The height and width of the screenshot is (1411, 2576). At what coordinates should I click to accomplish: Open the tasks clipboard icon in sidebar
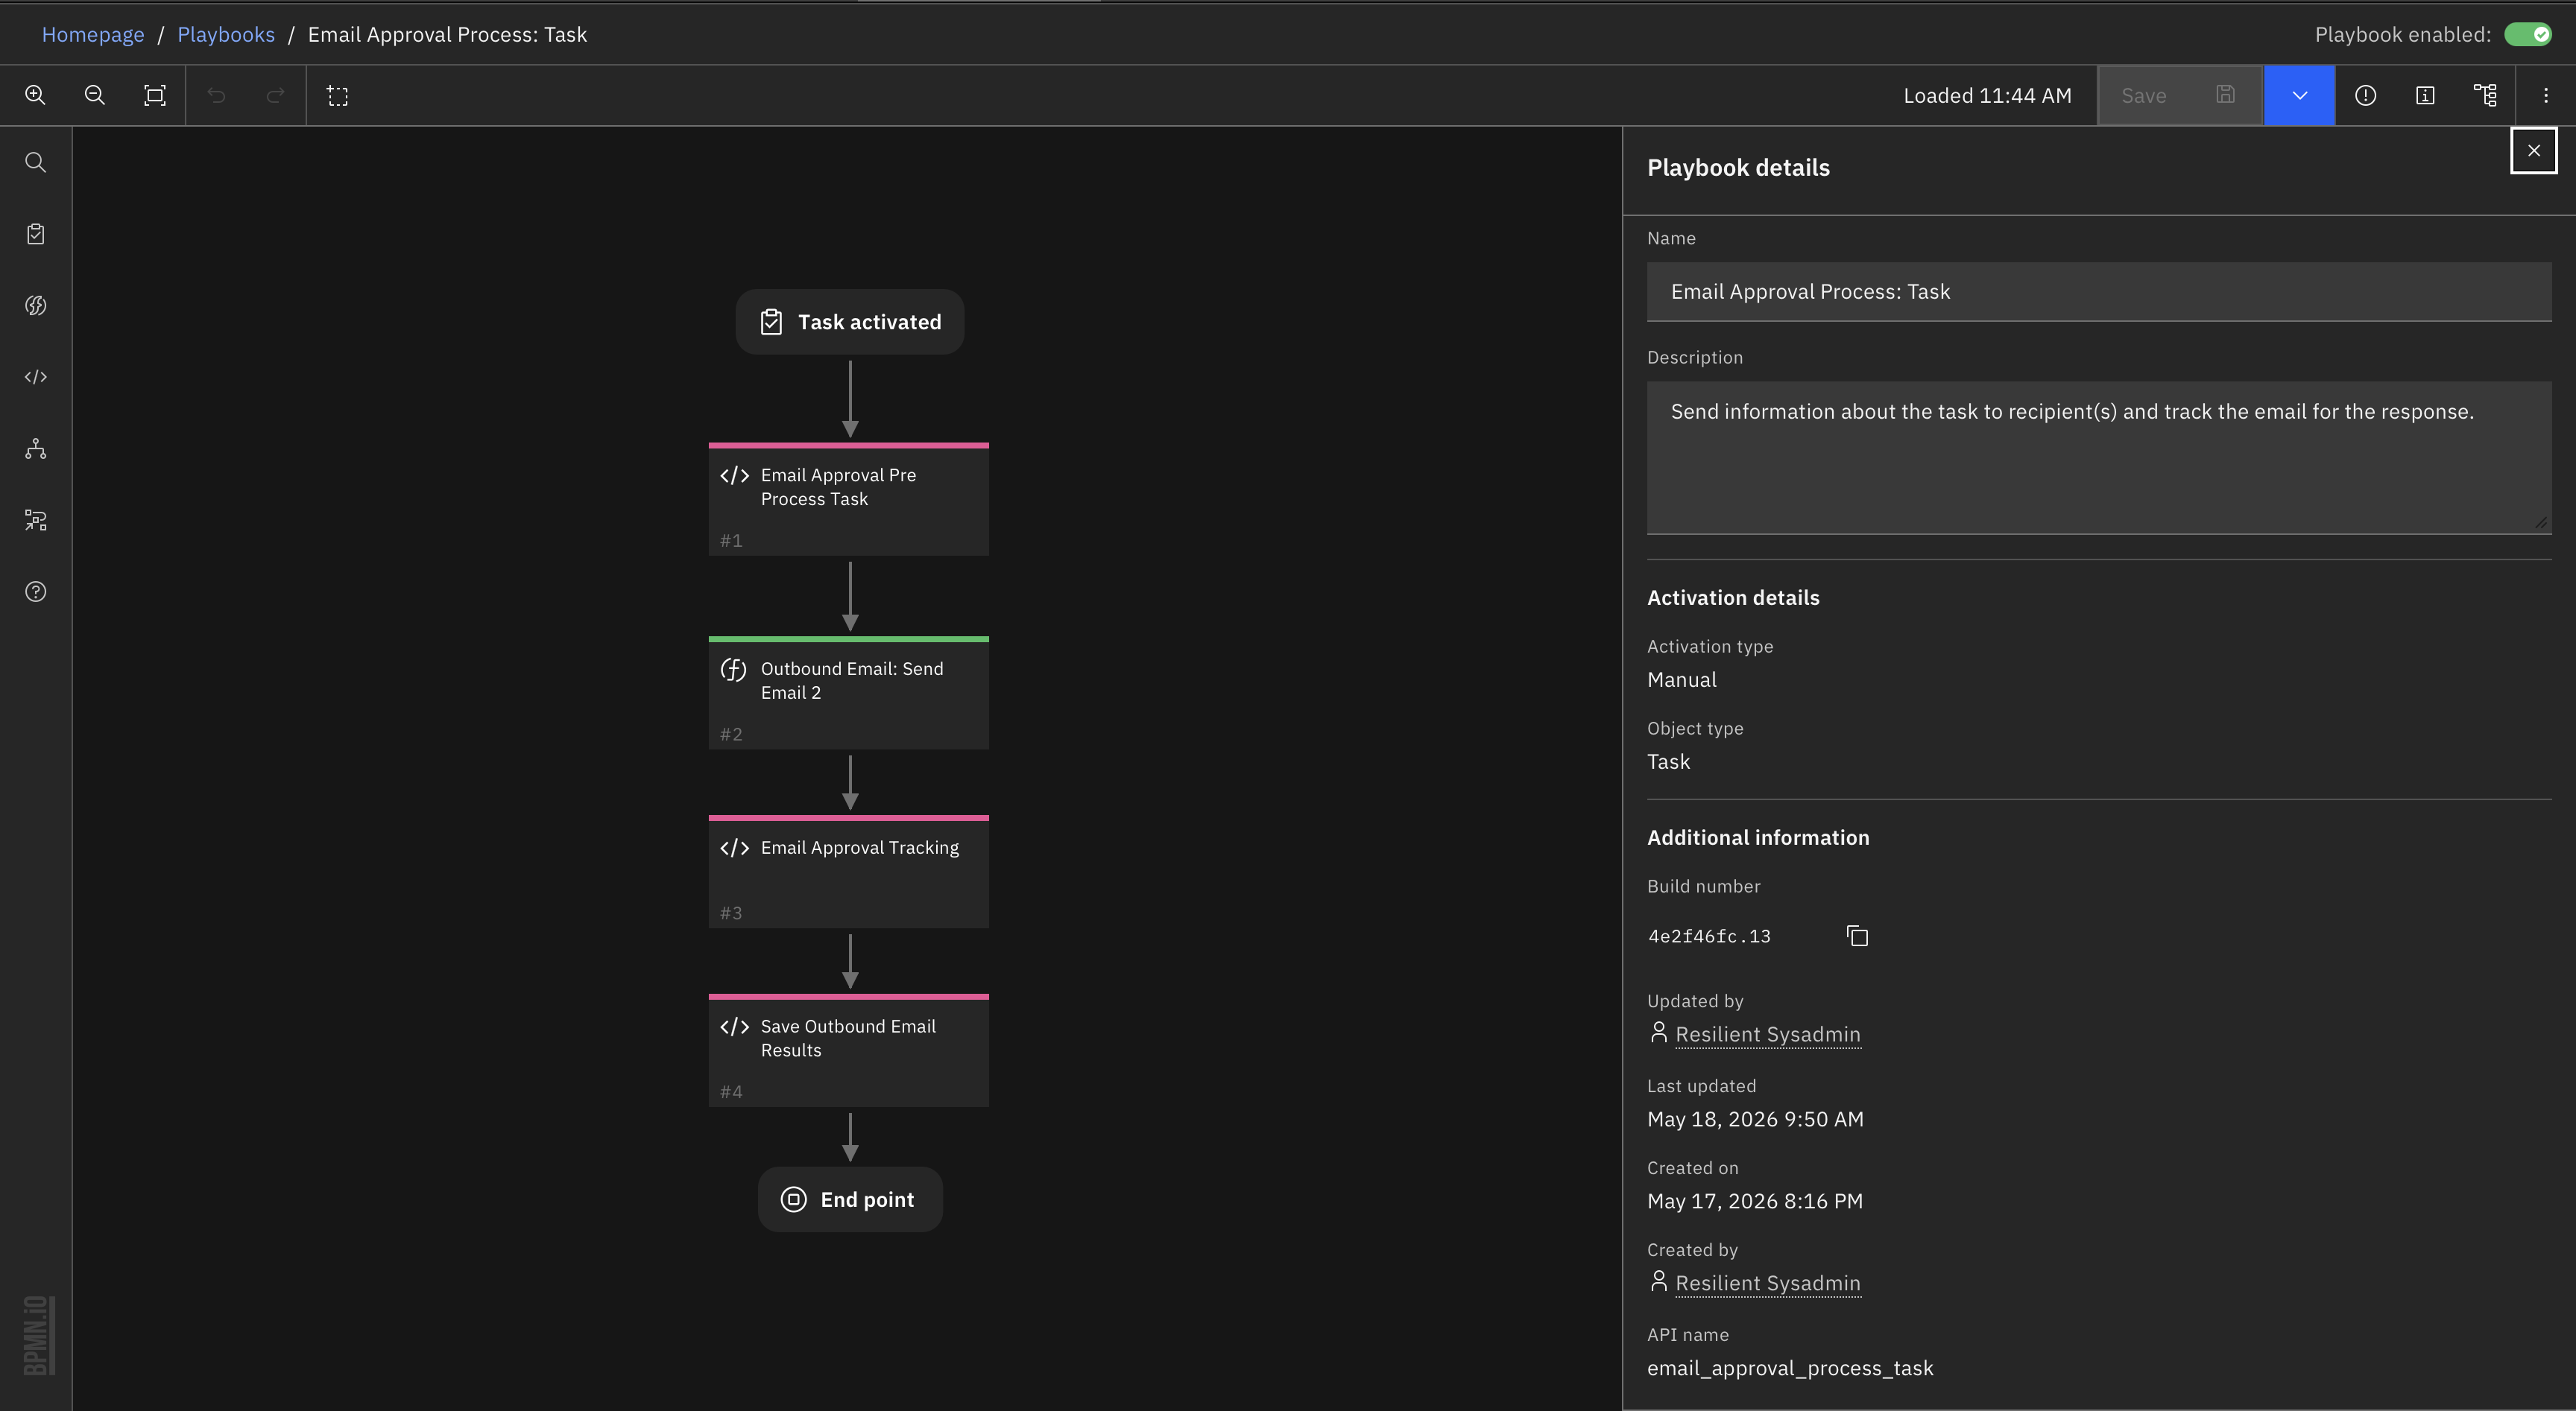pos(36,234)
